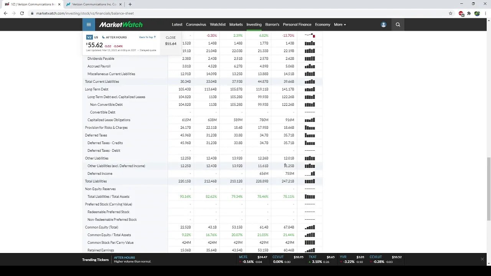
Task: Open the user profile icon
Action: point(383,25)
